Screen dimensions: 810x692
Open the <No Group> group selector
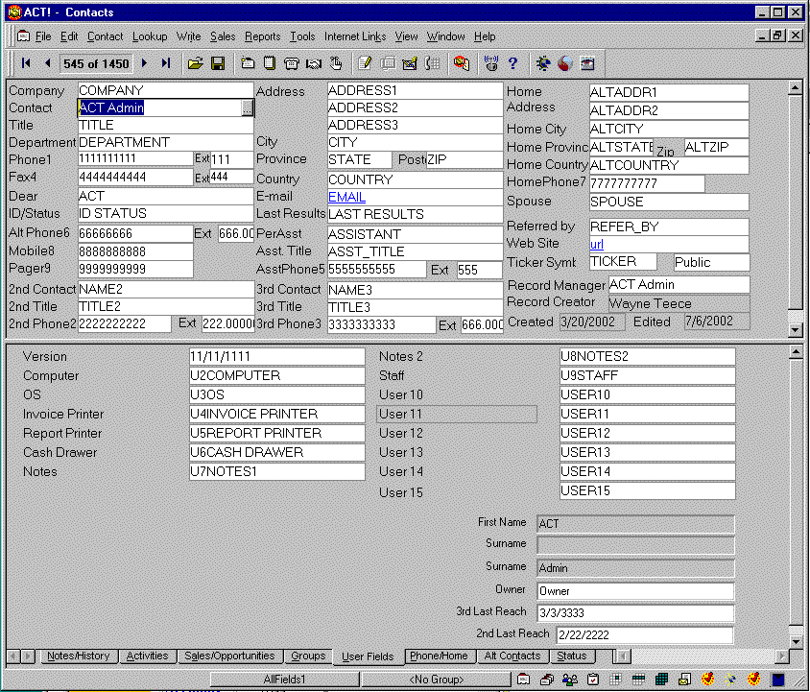437,680
